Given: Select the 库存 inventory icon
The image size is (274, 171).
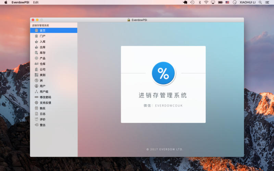Looking at the screenshot, I should pyautogui.click(x=37, y=53).
